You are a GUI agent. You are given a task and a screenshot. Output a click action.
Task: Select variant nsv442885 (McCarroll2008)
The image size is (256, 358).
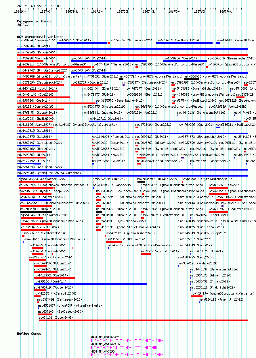pyautogui.click(x=55, y=293)
